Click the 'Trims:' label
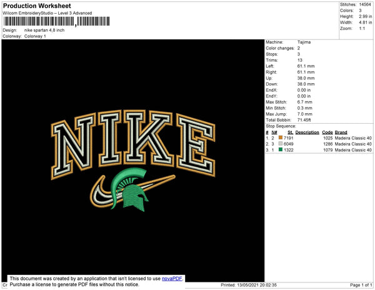The width and height of the screenshot is (375, 290). pos(272,60)
